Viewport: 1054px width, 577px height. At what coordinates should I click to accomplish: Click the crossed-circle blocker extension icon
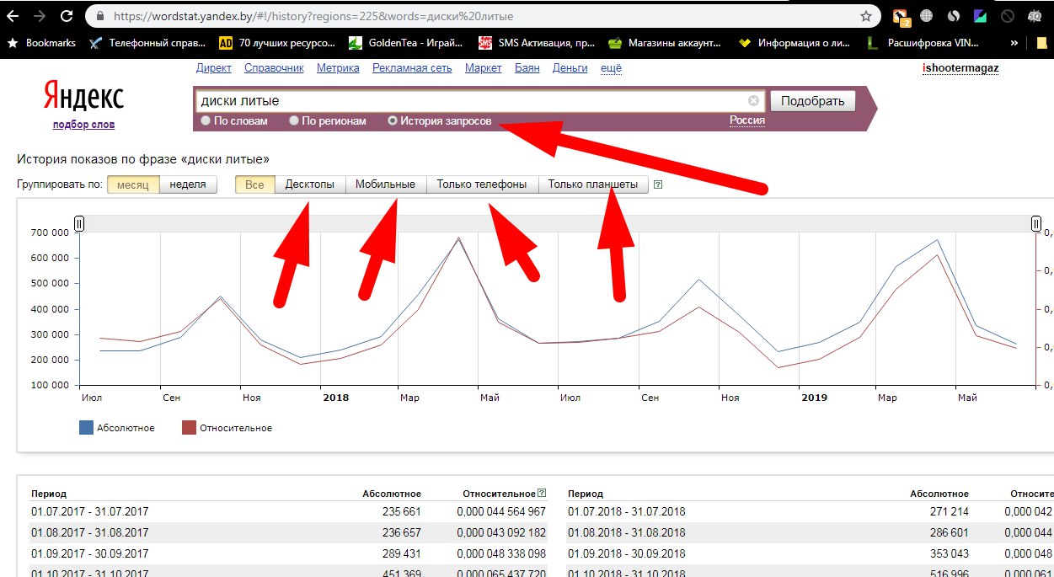tap(1008, 16)
